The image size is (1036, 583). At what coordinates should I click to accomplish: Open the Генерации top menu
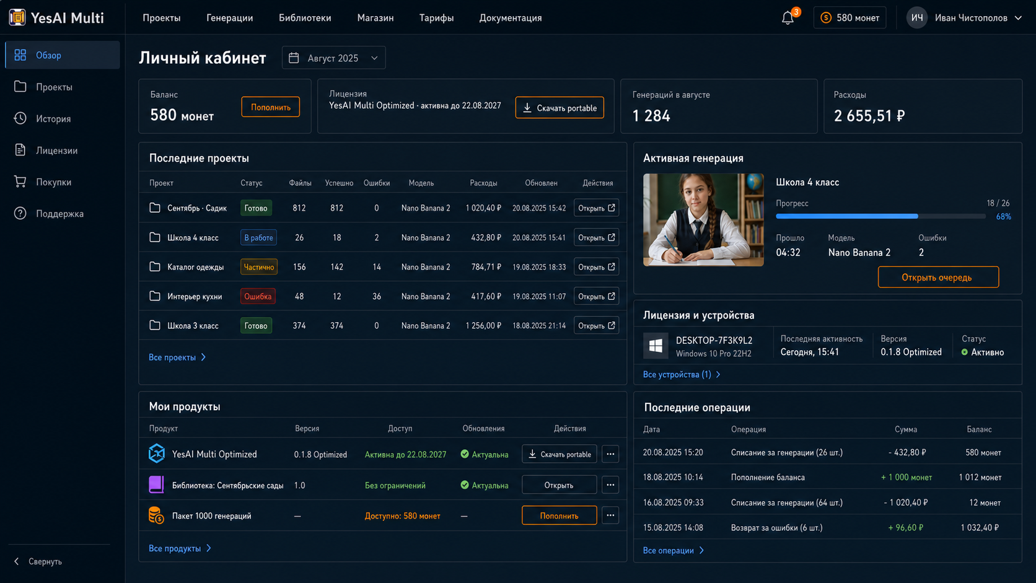230,18
